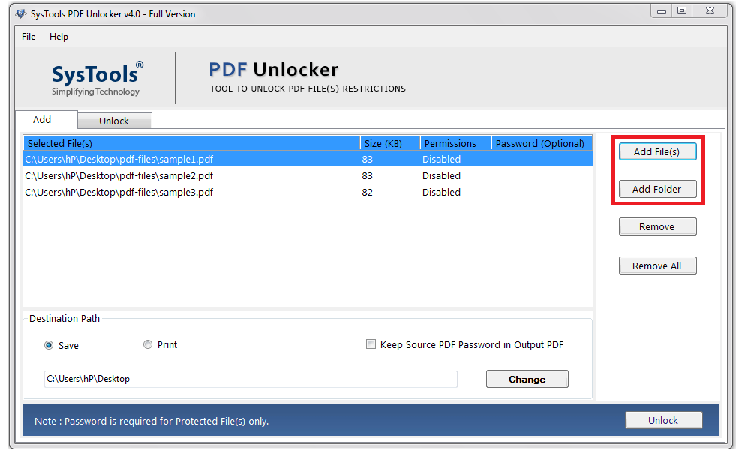Choose the Save radio option
This screenshot has height=459, width=736.
(50, 345)
